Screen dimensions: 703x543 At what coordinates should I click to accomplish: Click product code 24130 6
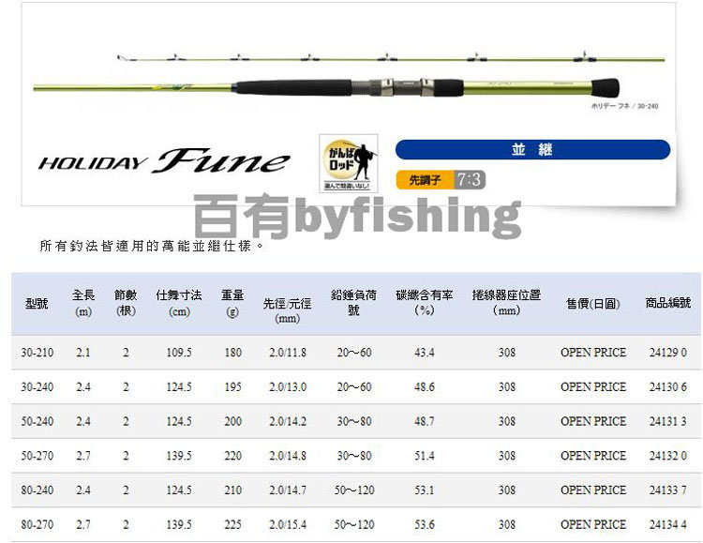[x=668, y=386]
